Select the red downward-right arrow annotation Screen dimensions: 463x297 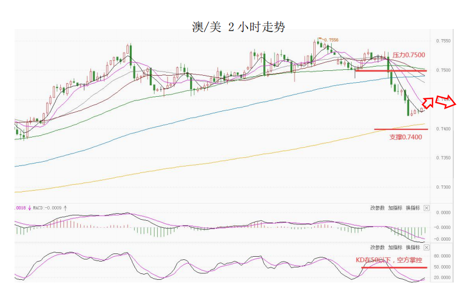[x=448, y=102]
